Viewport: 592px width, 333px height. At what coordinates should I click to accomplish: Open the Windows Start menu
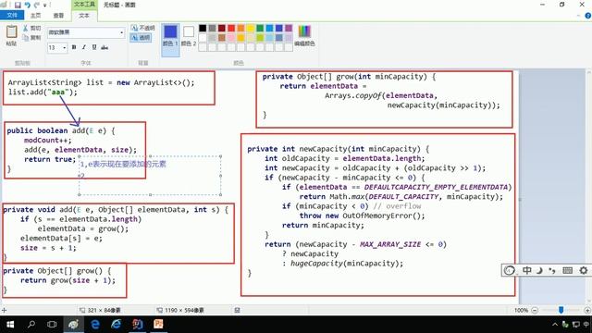click(x=10, y=325)
